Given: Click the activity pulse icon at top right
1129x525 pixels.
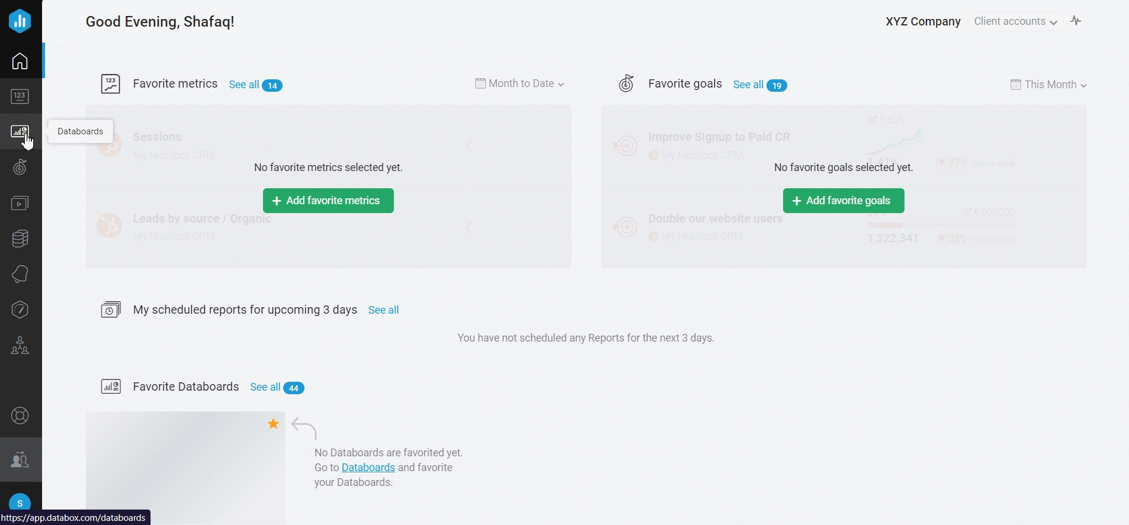Looking at the screenshot, I should pyautogui.click(x=1076, y=21).
